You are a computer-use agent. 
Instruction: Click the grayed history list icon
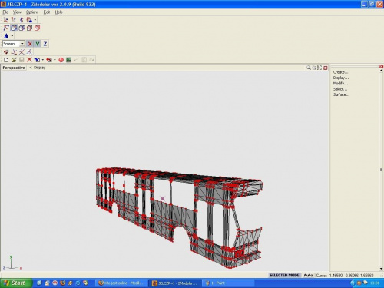click(x=84, y=60)
